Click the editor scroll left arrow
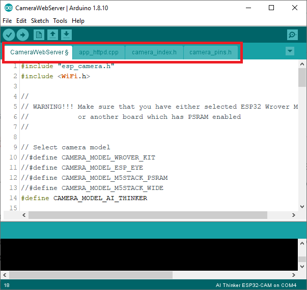This screenshot has width=307, height=290. coord(24,215)
